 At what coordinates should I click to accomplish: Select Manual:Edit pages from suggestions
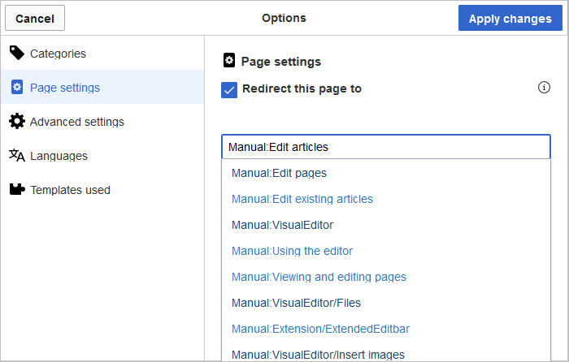click(x=279, y=173)
